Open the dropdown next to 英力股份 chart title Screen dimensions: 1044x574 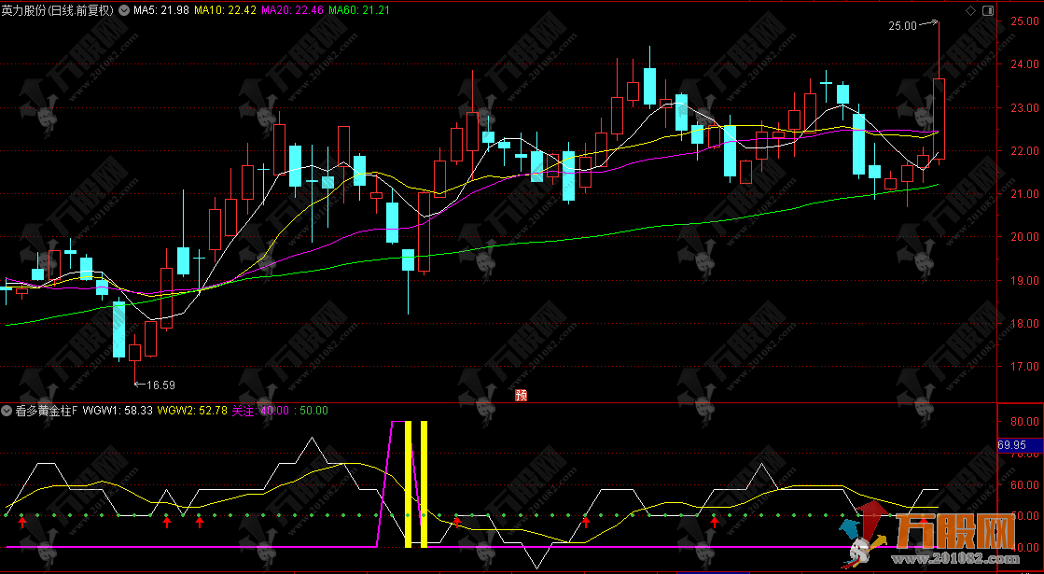click(x=124, y=10)
